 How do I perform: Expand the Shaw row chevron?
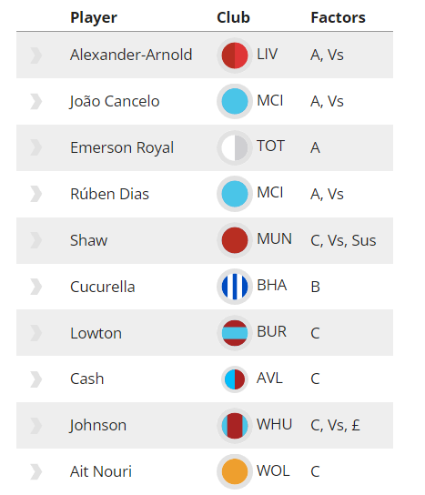pos(36,240)
